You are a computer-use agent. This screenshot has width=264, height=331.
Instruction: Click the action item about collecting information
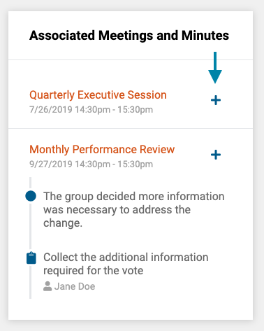tap(126, 264)
